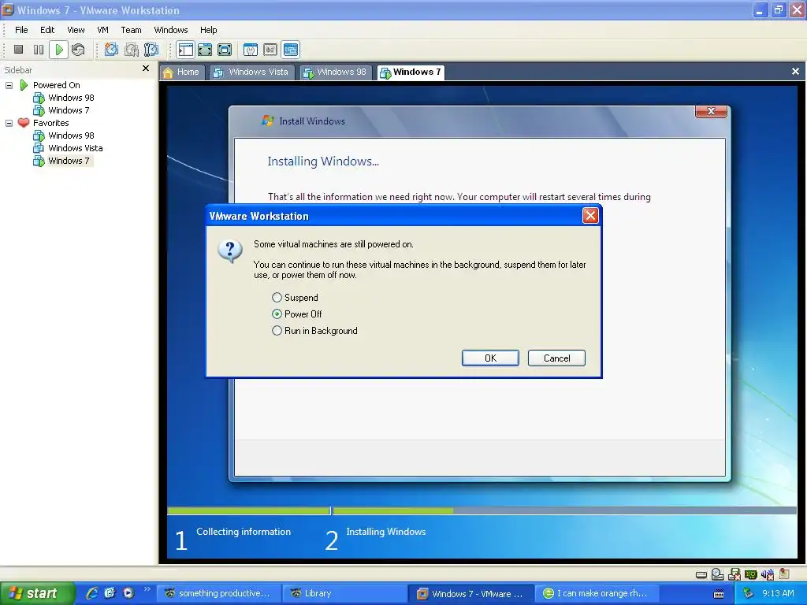
Task: Toggle the Show Sidebar toolbar icon
Action: 185,50
